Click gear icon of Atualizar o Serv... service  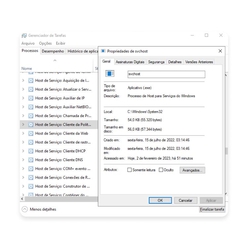click(31, 89)
